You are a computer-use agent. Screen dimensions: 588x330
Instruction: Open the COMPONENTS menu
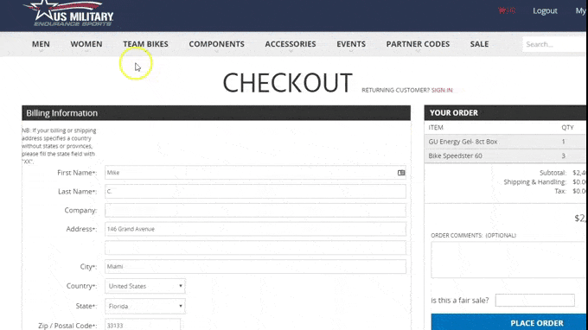(x=216, y=44)
